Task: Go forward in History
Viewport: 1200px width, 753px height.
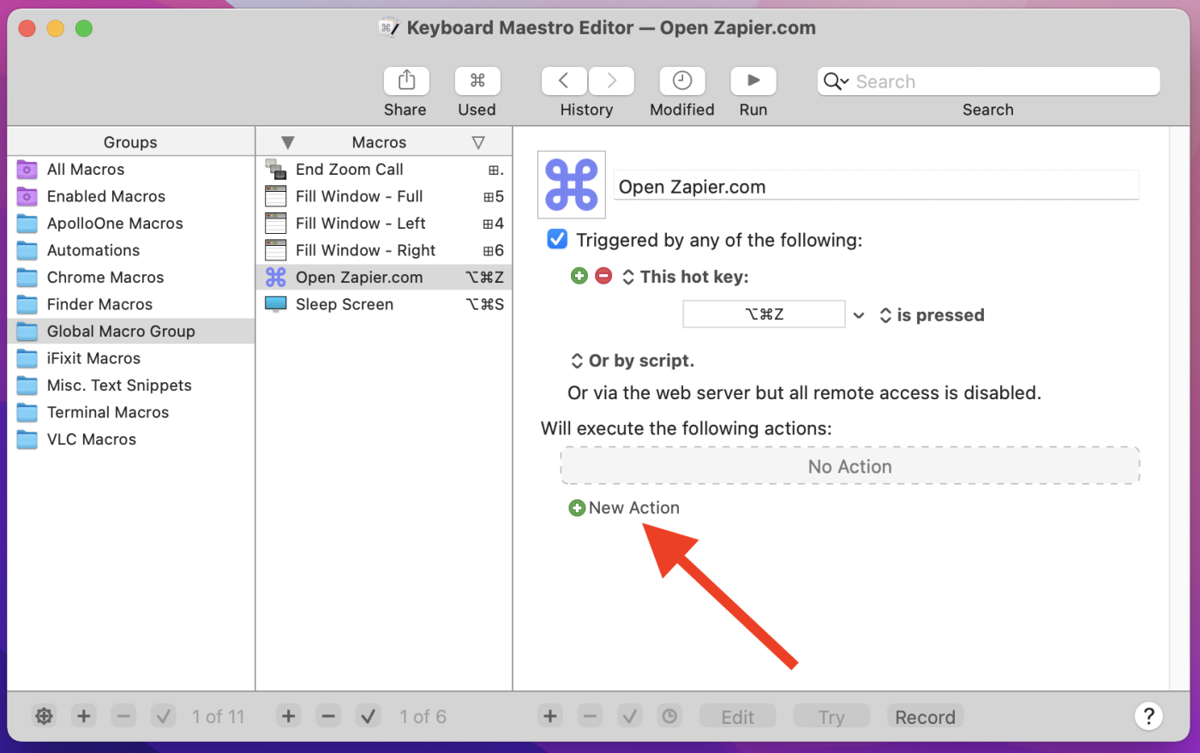Action: tap(611, 81)
